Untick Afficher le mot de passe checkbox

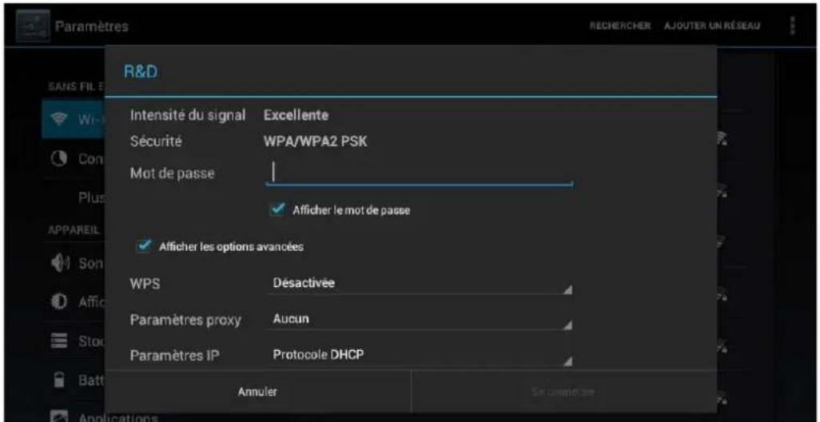coord(279,209)
